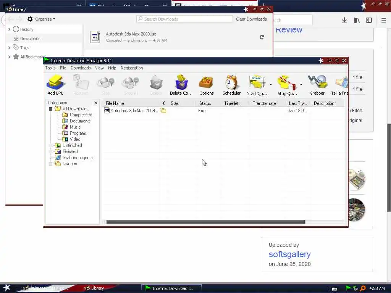Click the IDM horizontal scrollbar thumb
Viewport: 391px width, 293px height.
[206, 222]
